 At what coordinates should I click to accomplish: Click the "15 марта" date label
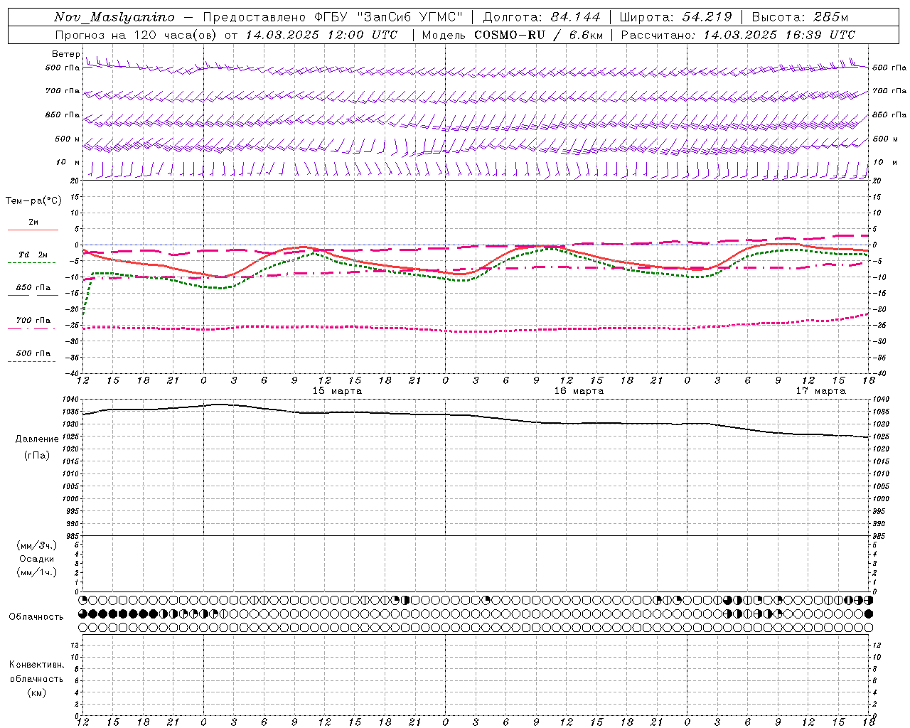coord(337,391)
